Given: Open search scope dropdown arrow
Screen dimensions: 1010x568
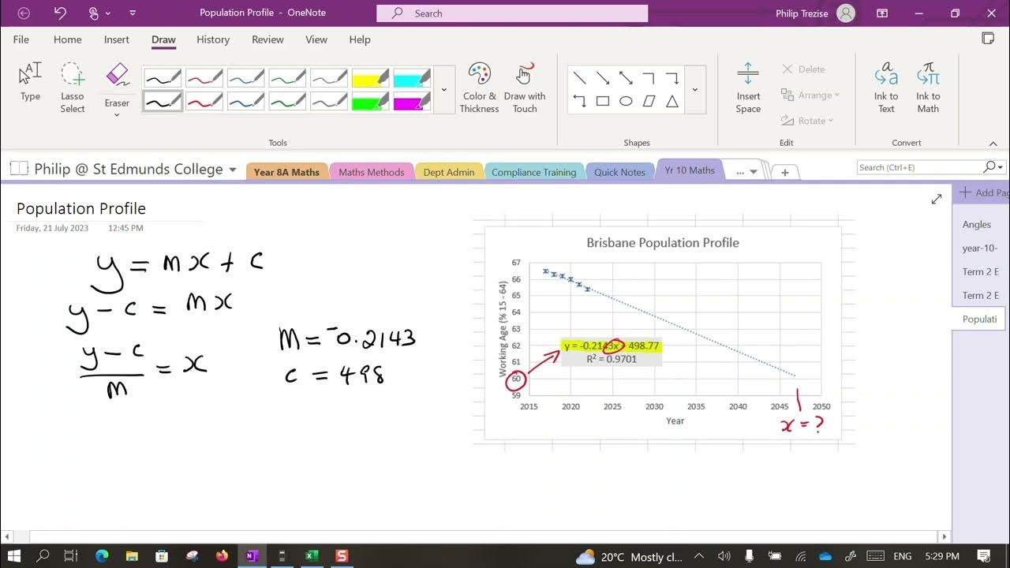Looking at the screenshot, I should coord(1001,167).
